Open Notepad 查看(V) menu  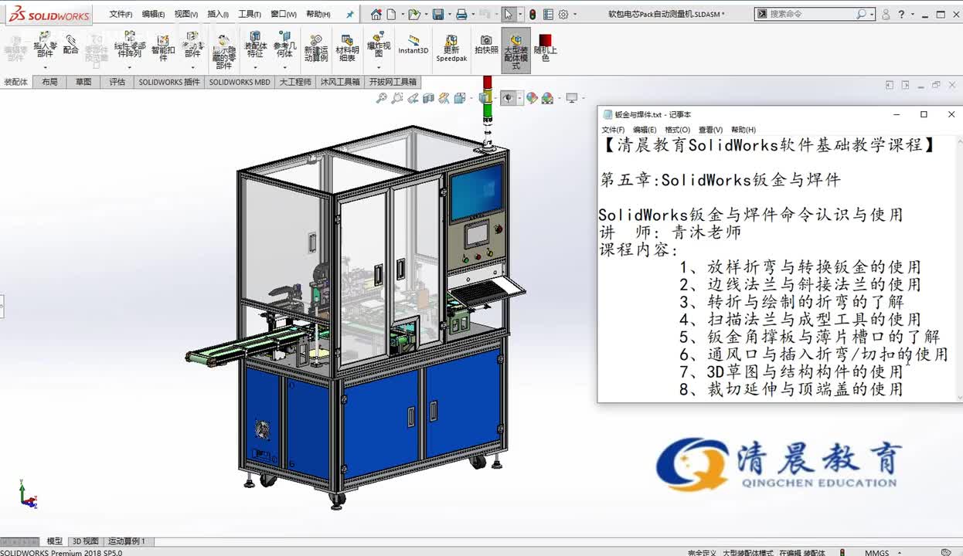(x=710, y=130)
